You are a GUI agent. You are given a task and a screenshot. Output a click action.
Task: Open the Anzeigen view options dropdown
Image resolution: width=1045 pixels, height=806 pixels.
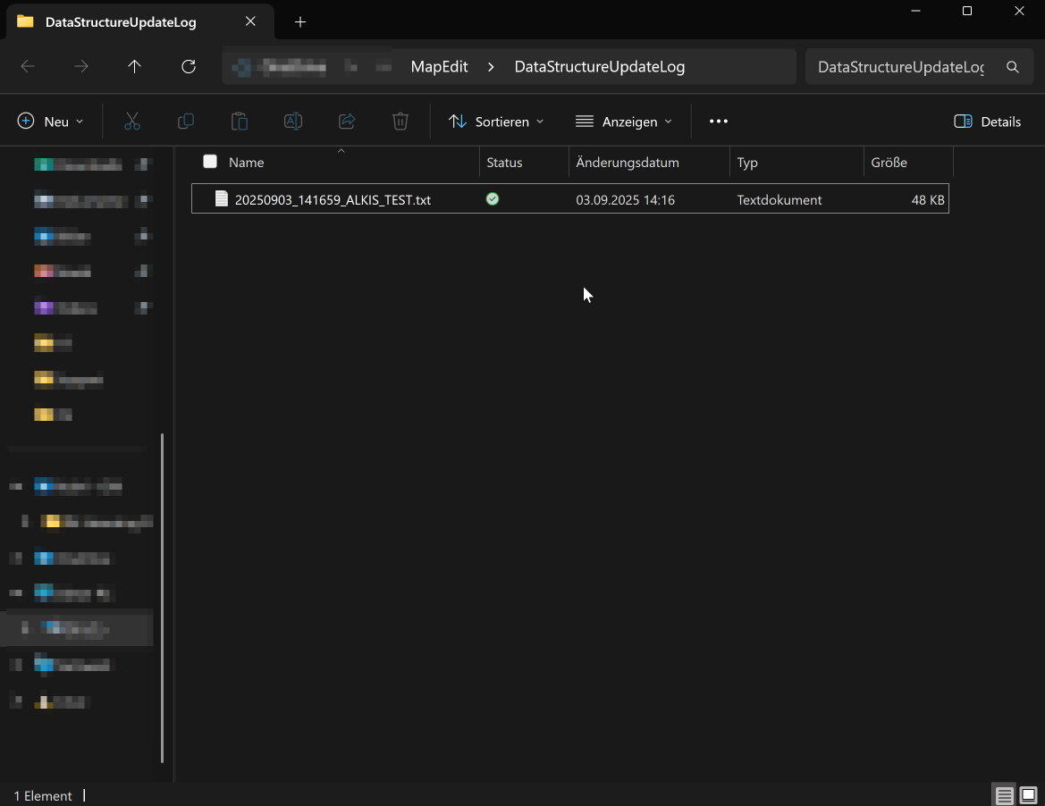tap(623, 122)
